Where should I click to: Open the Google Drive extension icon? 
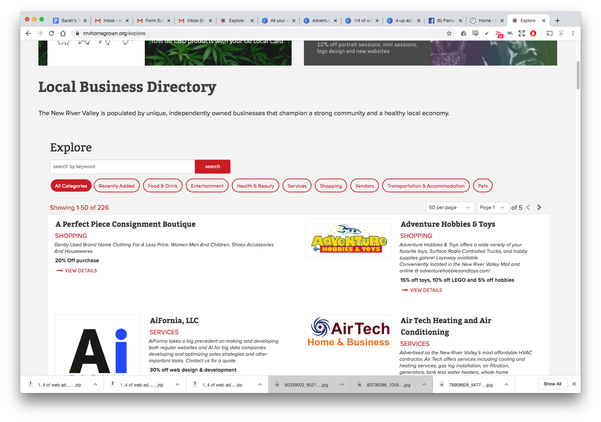(x=464, y=33)
